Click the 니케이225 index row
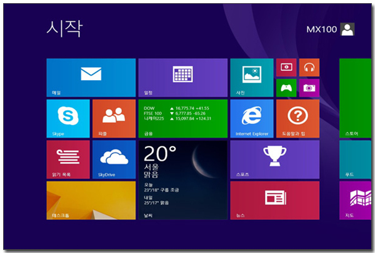375x253 pixels. pyautogui.click(x=177, y=118)
